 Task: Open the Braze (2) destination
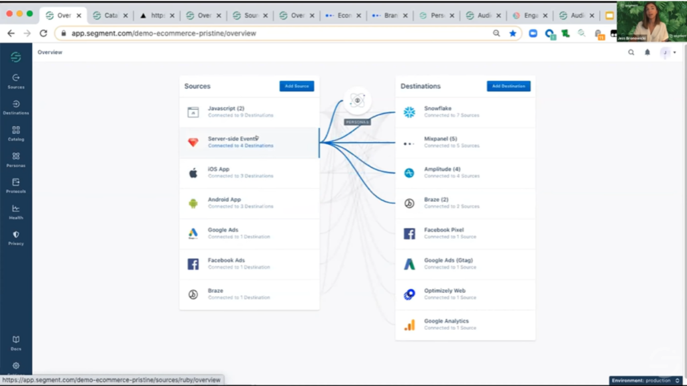pos(466,203)
